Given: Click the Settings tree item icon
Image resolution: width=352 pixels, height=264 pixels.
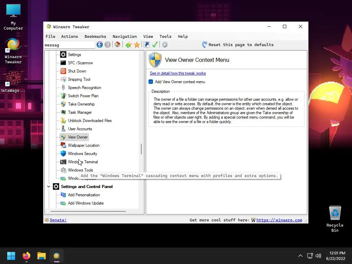Looking at the screenshot, I should (63, 55).
